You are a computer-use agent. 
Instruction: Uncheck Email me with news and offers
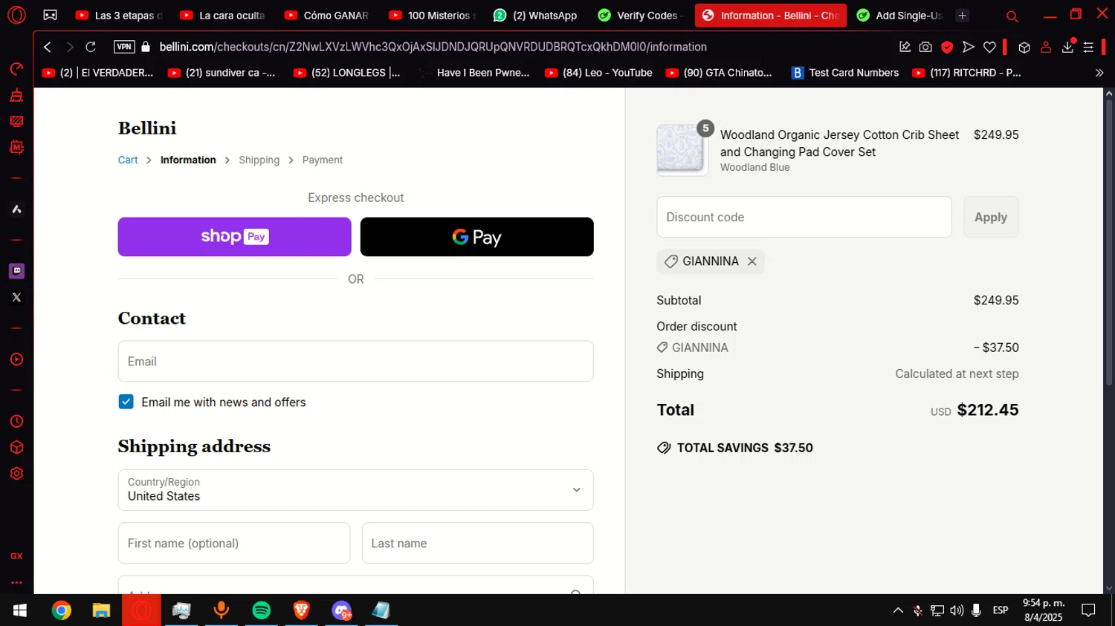(x=126, y=402)
